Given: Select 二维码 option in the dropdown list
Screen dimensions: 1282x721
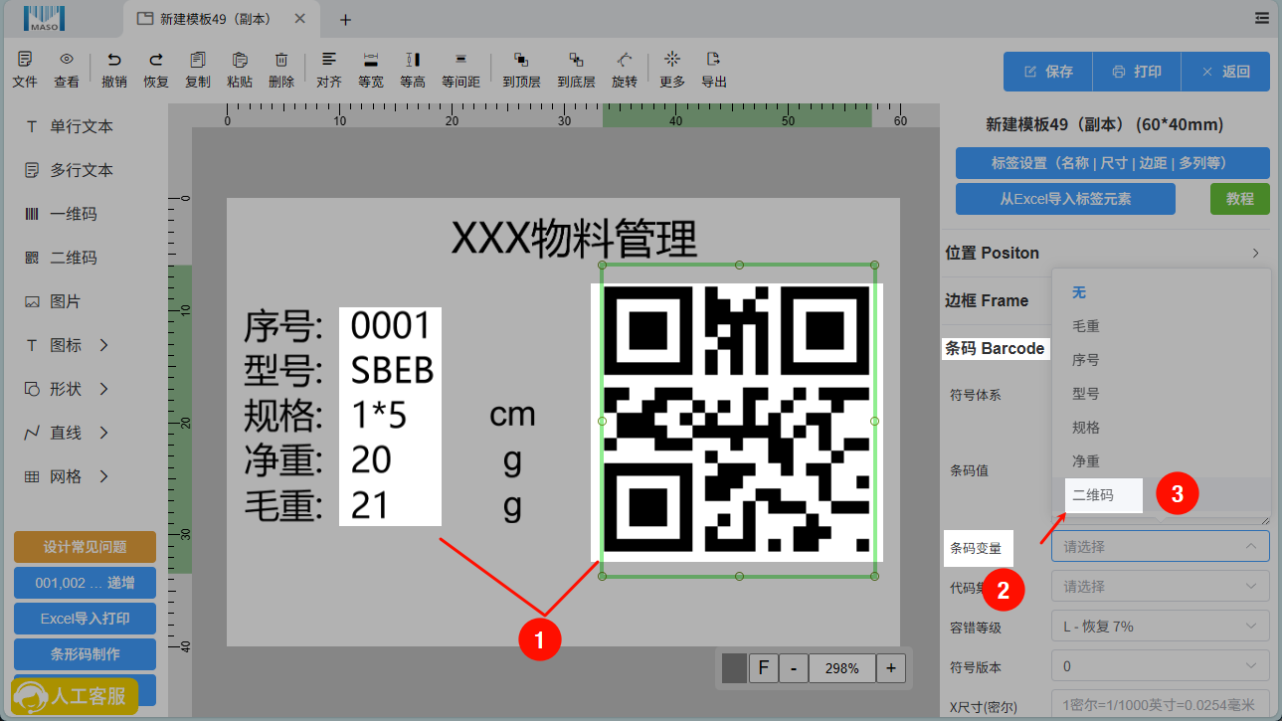Looking at the screenshot, I should point(1161,495).
